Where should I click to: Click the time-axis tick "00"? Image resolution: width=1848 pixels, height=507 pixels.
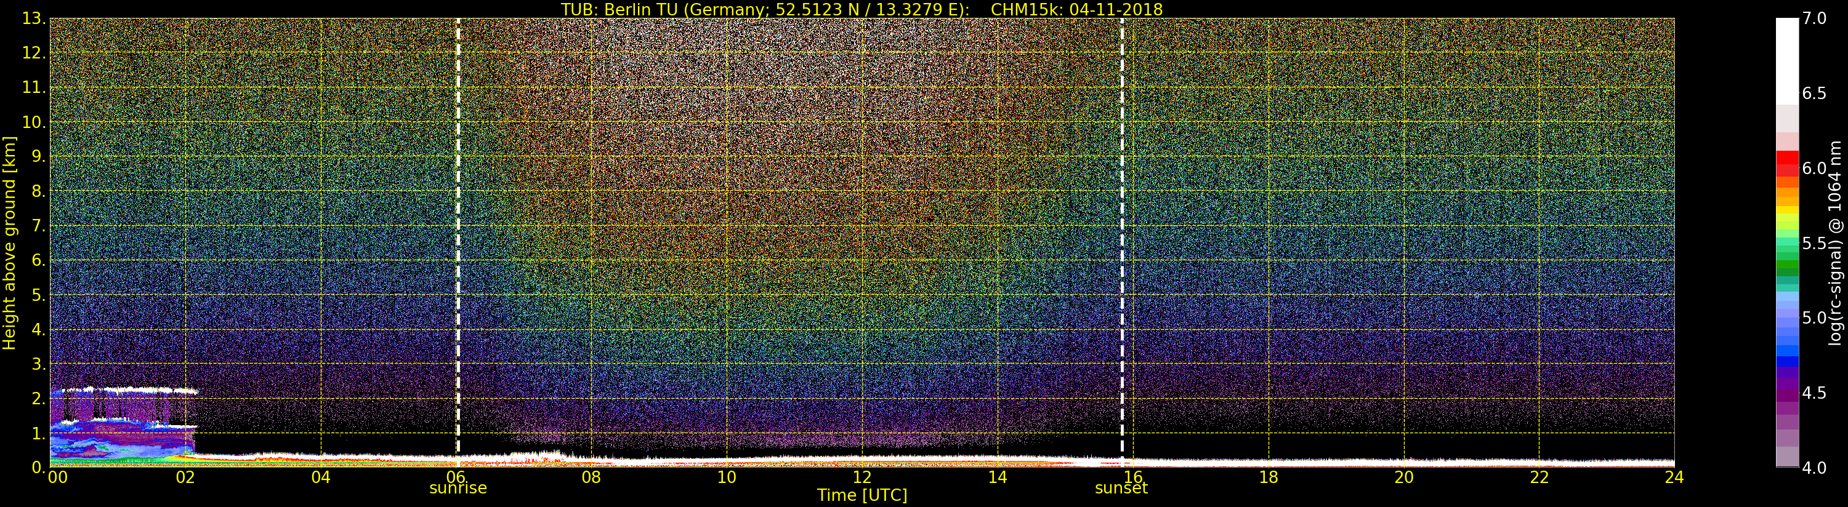click(57, 477)
